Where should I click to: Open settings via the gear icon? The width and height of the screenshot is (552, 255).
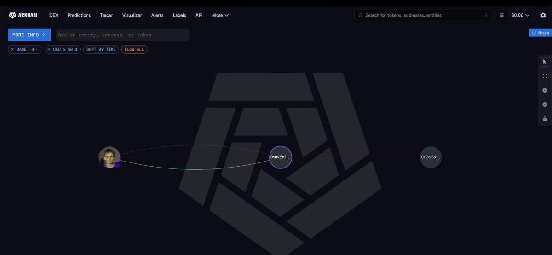click(x=543, y=15)
